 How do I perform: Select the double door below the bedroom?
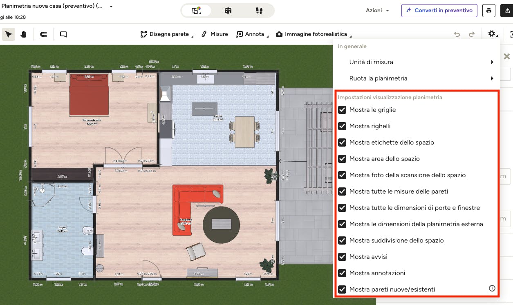(124, 156)
